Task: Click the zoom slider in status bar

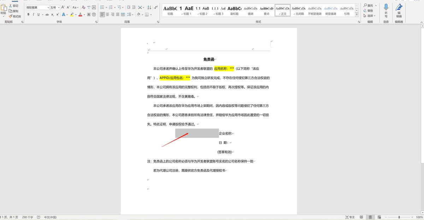Action: click(399, 217)
